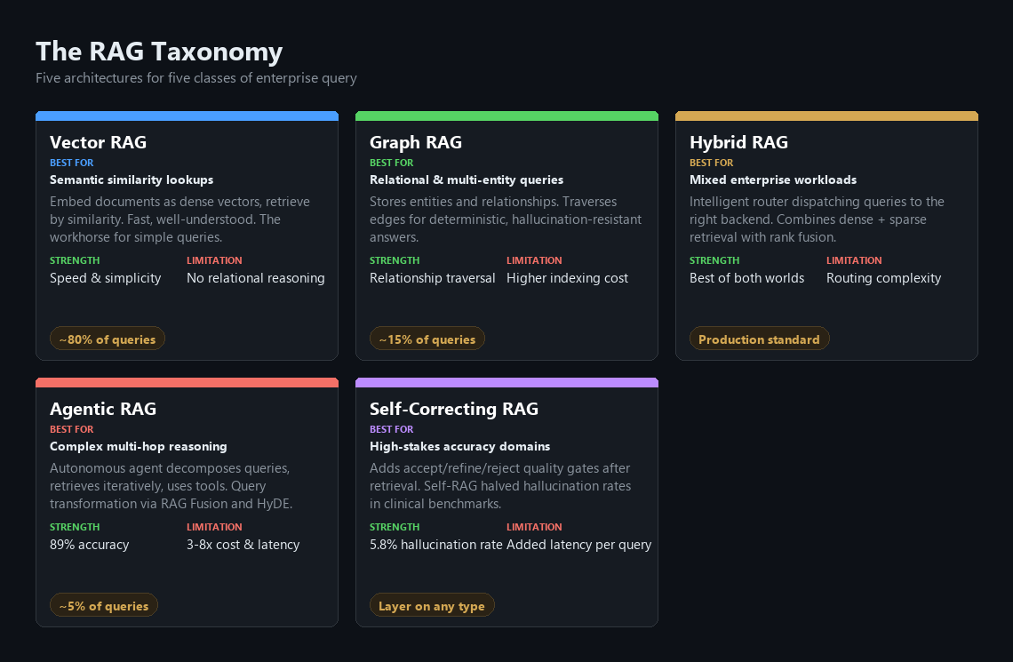Viewport: 1013px width, 662px height.
Task: Click the ~80% of queries badge
Action: coord(108,339)
